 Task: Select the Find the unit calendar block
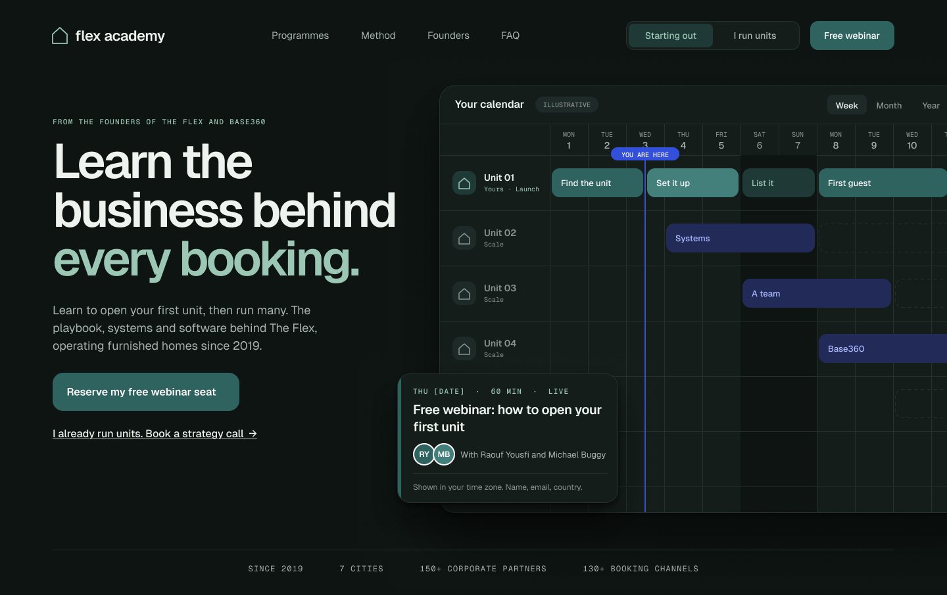597,183
